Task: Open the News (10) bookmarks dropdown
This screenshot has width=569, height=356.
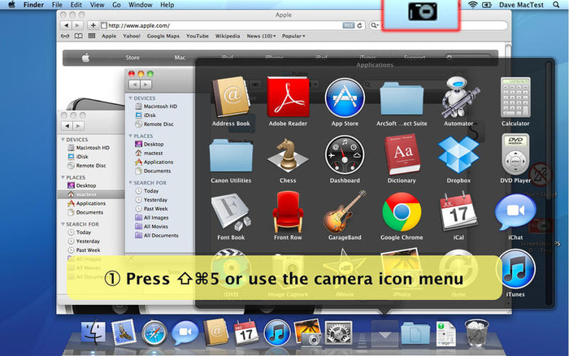Action: click(261, 36)
